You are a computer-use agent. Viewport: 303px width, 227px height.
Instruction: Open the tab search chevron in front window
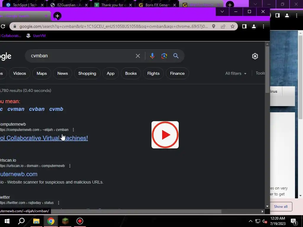point(222,12)
